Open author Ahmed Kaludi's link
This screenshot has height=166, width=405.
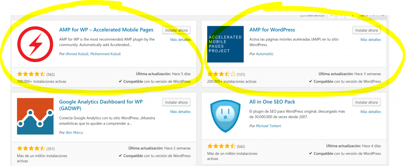[x=77, y=54]
